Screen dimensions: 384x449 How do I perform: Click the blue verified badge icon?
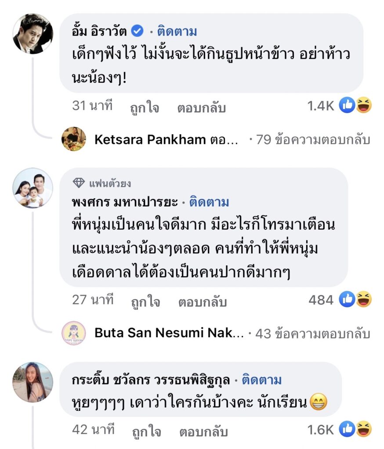[138, 31]
